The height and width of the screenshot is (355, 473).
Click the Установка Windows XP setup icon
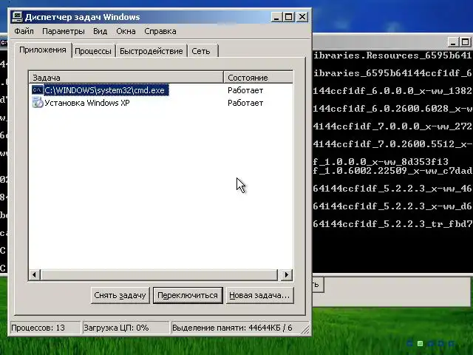[x=38, y=103]
